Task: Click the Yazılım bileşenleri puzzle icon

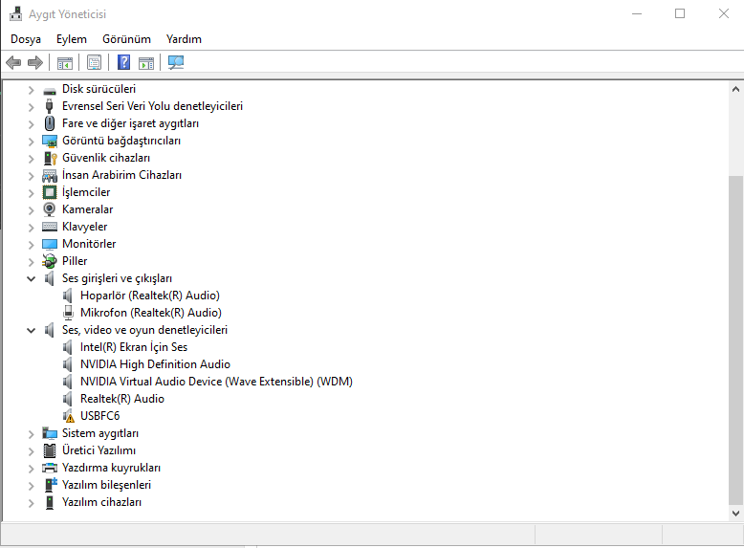Action: click(51, 485)
